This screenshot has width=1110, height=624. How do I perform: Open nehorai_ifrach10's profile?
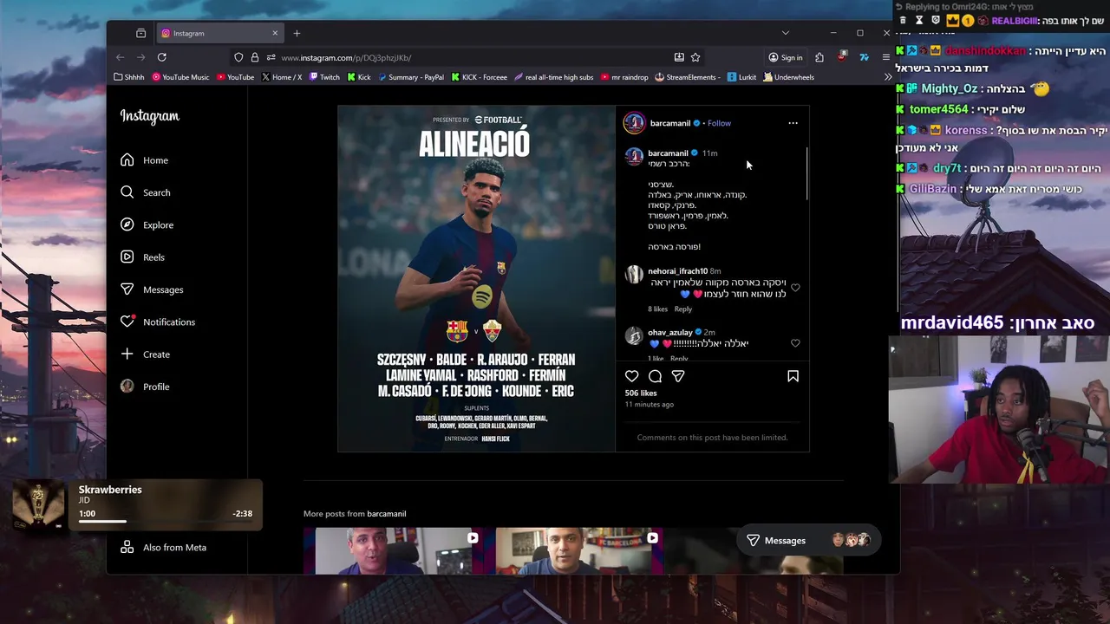[x=677, y=271]
